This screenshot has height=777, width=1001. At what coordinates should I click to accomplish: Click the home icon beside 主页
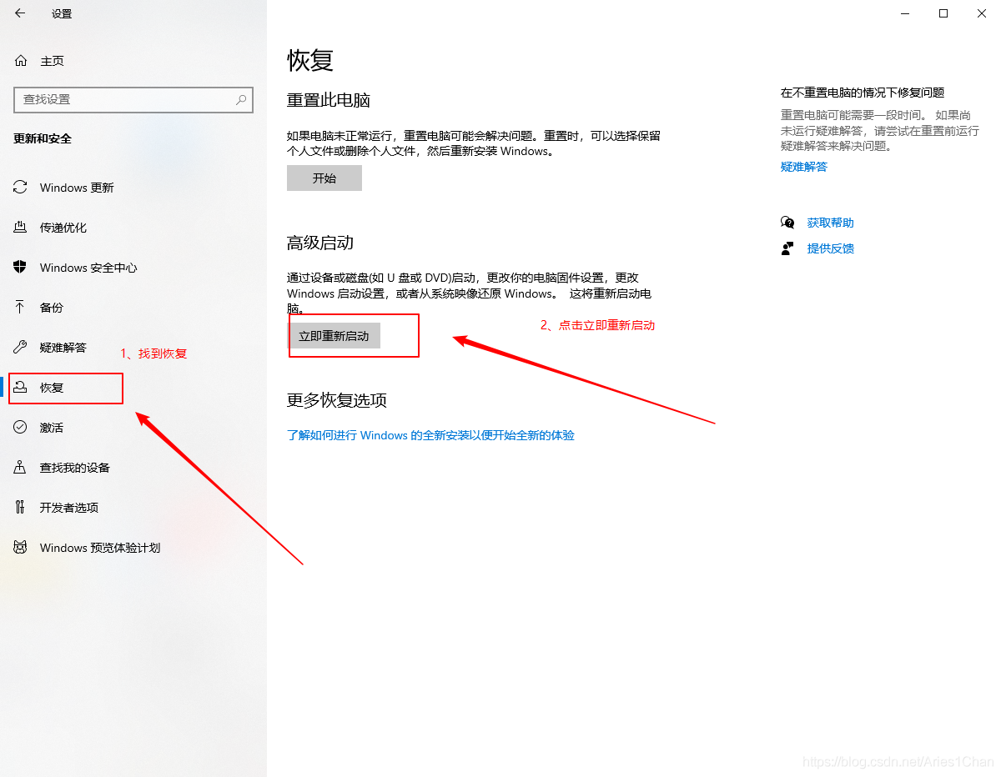pyautogui.click(x=21, y=61)
